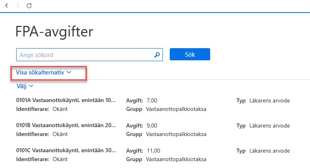
Task: Click the Avgift value 7,00
Action: (x=152, y=100)
